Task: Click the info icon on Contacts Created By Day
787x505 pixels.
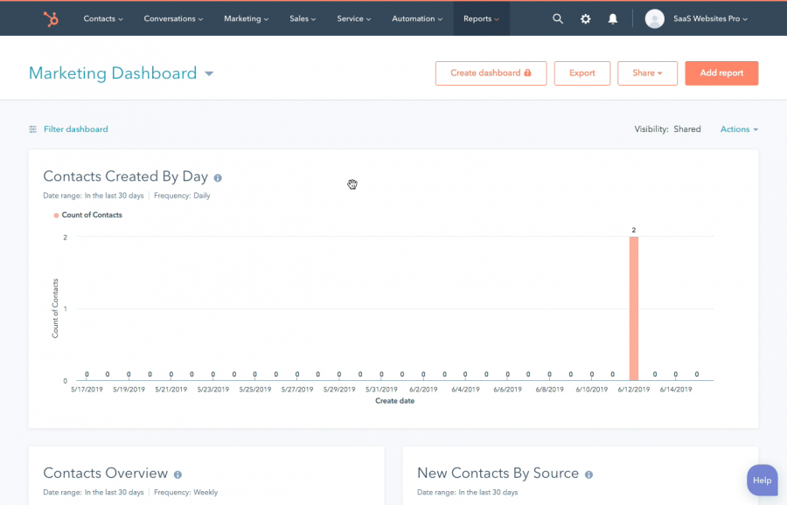Action: coord(217,176)
